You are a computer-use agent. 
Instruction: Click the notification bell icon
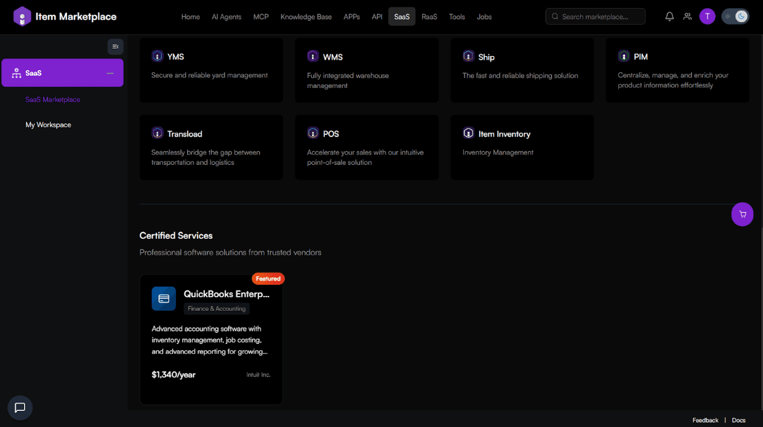coord(669,17)
